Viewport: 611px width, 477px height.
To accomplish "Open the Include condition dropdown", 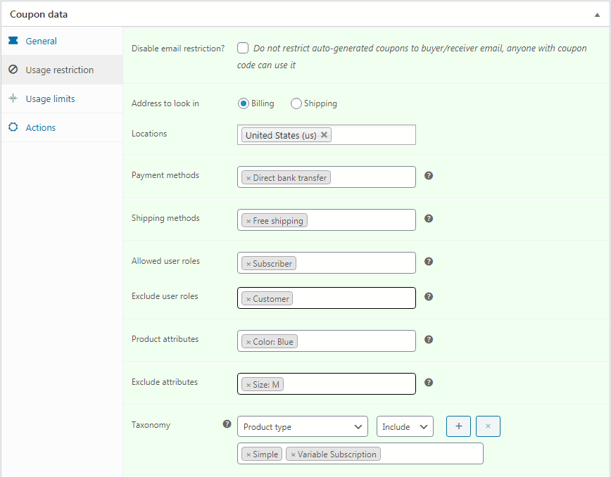I will 405,426.
